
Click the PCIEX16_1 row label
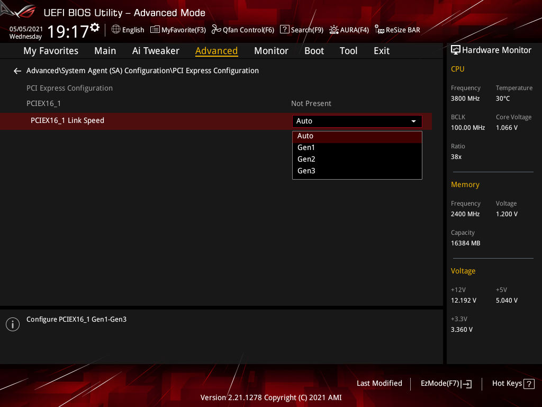[x=43, y=103]
